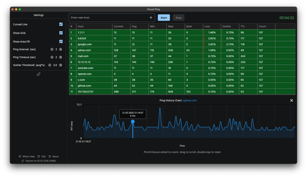The height and width of the screenshot is (177, 307).
Task: Select the openai.com host row
Action: pos(182,74)
